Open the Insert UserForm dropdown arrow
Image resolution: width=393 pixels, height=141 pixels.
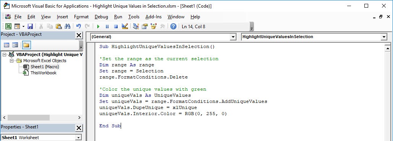point(23,27)
